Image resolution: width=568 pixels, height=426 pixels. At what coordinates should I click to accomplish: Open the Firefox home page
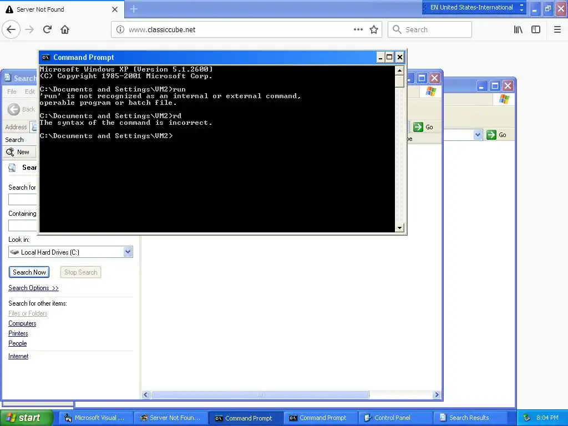coord(65,29)
